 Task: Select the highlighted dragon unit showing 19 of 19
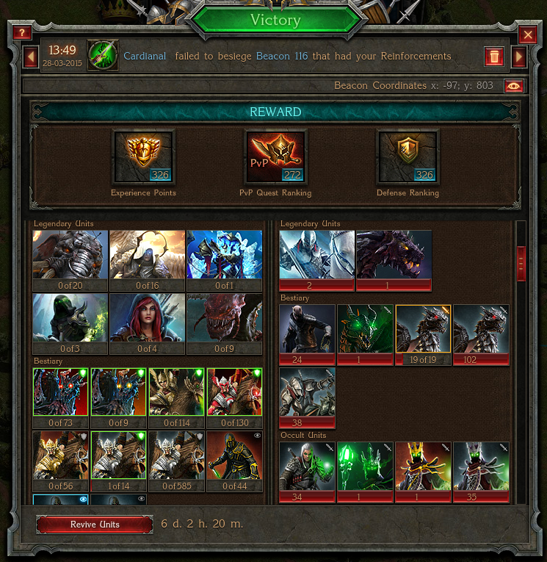click(423, 335)
